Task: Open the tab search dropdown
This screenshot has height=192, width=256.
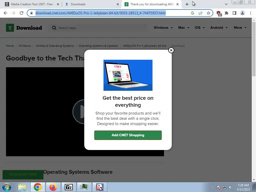Action: point(226,4)
